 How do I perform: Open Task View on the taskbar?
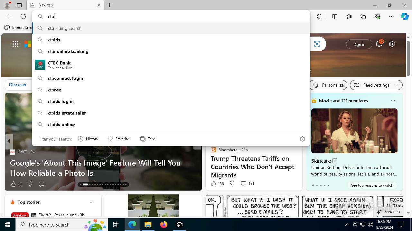(x=116, y=225)
